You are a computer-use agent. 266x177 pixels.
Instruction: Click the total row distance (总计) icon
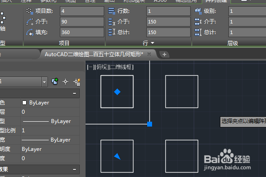[x=112, y=32]
